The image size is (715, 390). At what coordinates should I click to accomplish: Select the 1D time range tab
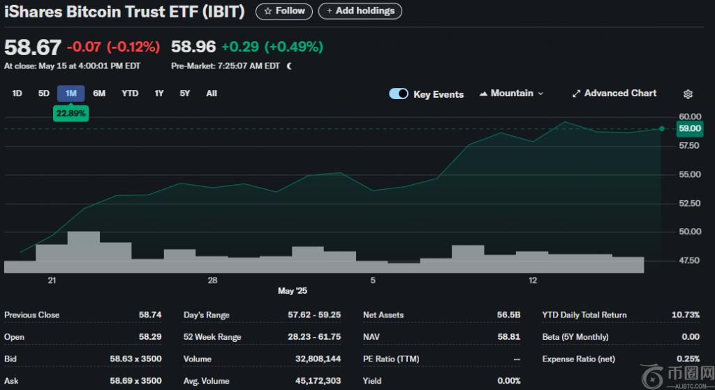coord(17,93)
